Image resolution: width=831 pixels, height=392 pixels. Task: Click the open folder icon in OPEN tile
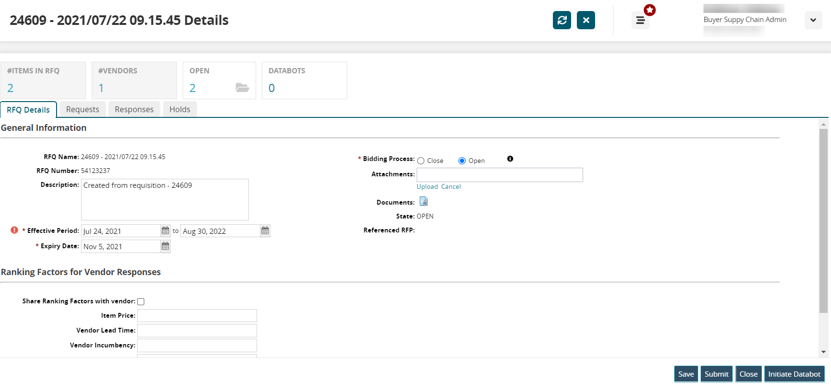click(242, 87)
